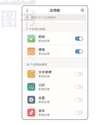Go back using the left arrow
Viewport: 107px width, 125px height.
(27, 10)
